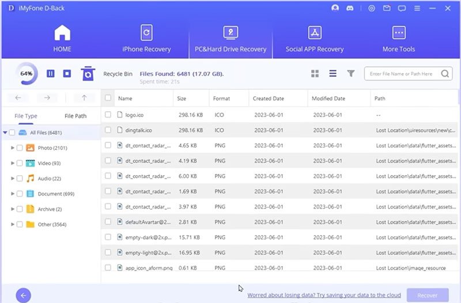The height and width of the screenshot is (303, 461).
Task: Check the box for logo.ico
Action: coord(108,114)
